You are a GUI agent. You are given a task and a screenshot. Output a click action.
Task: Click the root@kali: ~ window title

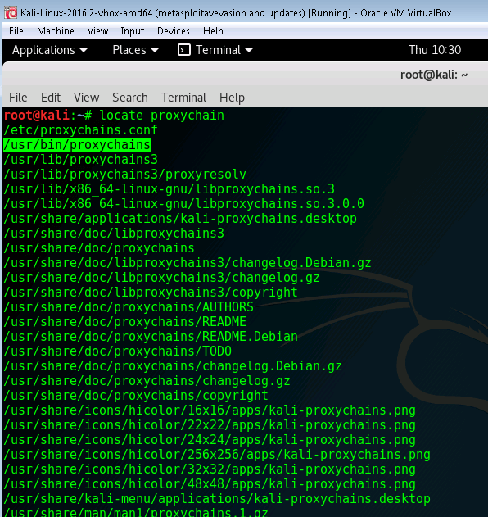[434, 75]
